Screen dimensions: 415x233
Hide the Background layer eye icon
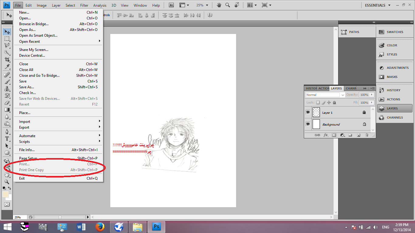308,124
